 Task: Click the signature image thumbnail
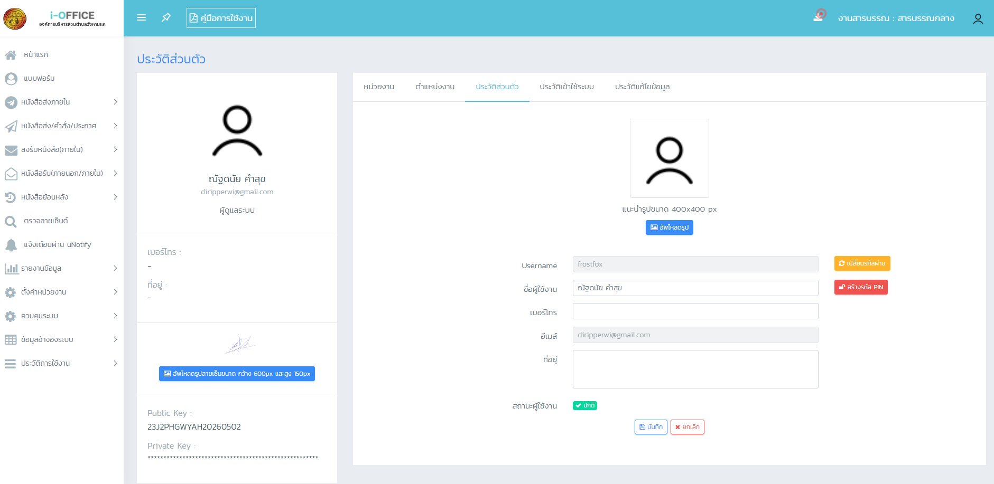point(239,344)
